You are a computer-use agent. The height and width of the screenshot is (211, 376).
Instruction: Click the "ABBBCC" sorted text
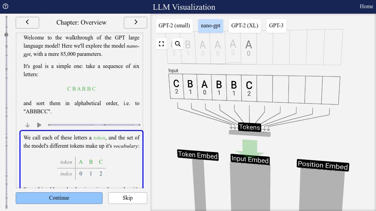pos(38,111)
